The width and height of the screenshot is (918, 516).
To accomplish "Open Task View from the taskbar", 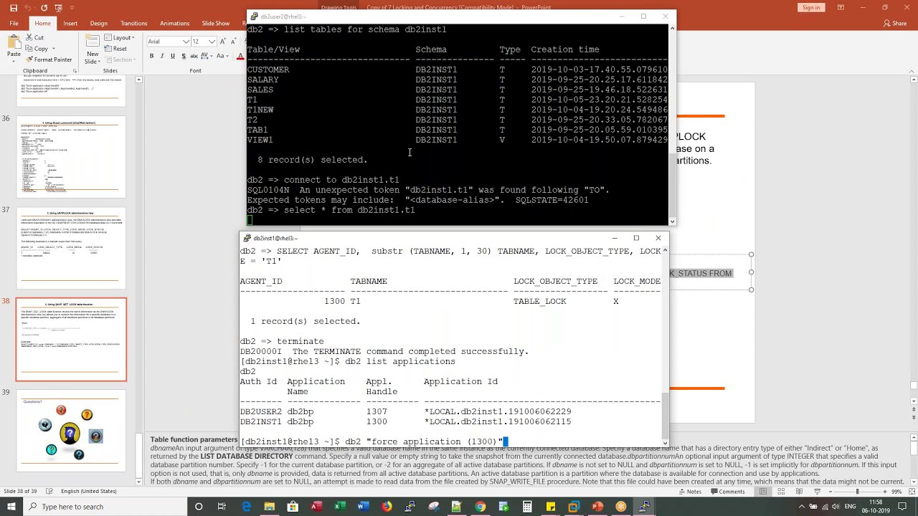I will (x=222, y=507).
